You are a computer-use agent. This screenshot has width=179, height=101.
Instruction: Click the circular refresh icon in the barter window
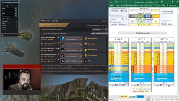click(106, 29)
